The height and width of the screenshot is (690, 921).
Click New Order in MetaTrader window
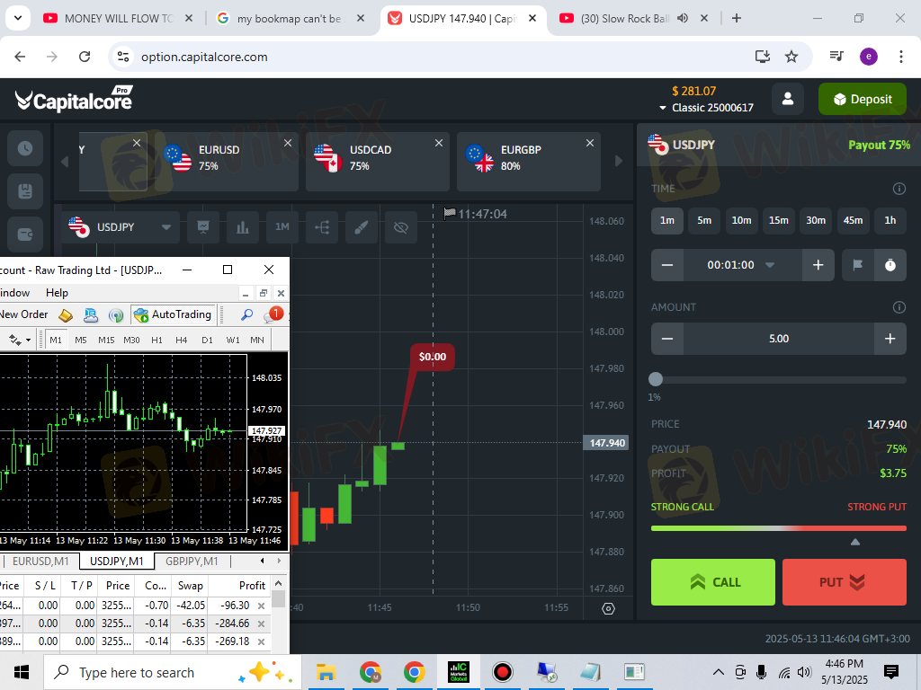(23, 314)
